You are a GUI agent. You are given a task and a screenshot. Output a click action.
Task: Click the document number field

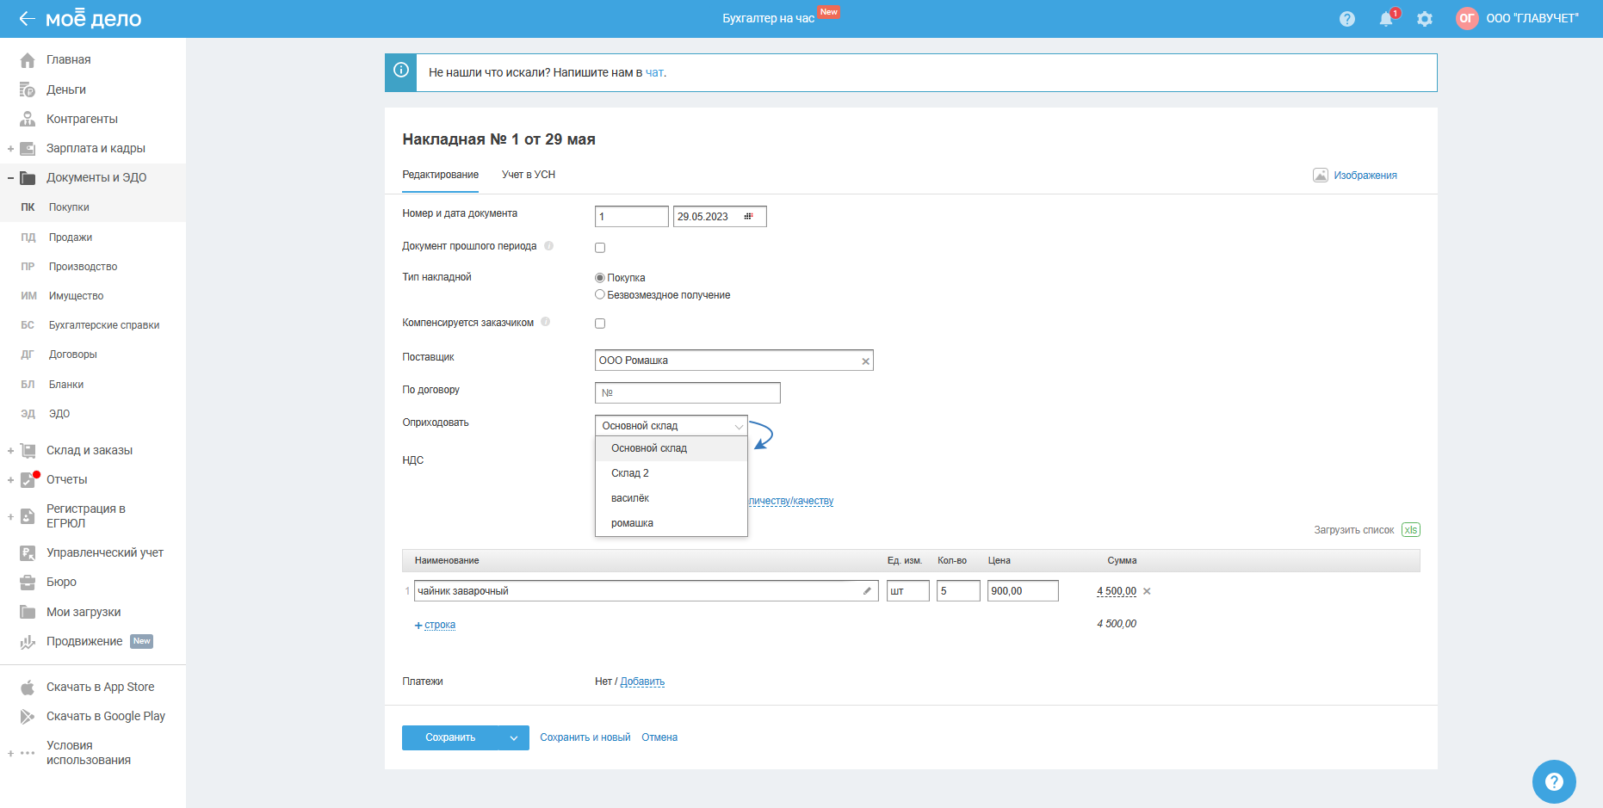(632, 217)
